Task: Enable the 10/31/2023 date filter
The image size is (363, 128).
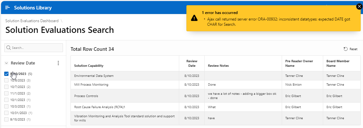Action: coord(7,113)
